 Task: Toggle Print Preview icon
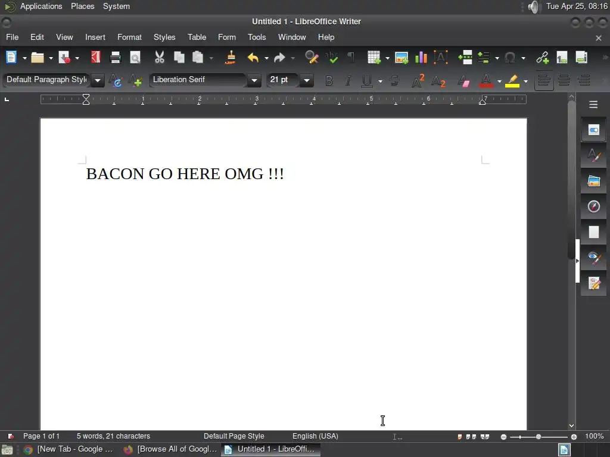pyautogui.click(x=135, y=58)
